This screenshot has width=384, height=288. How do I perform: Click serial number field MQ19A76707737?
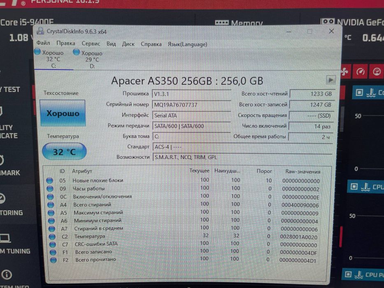[191, 105]
